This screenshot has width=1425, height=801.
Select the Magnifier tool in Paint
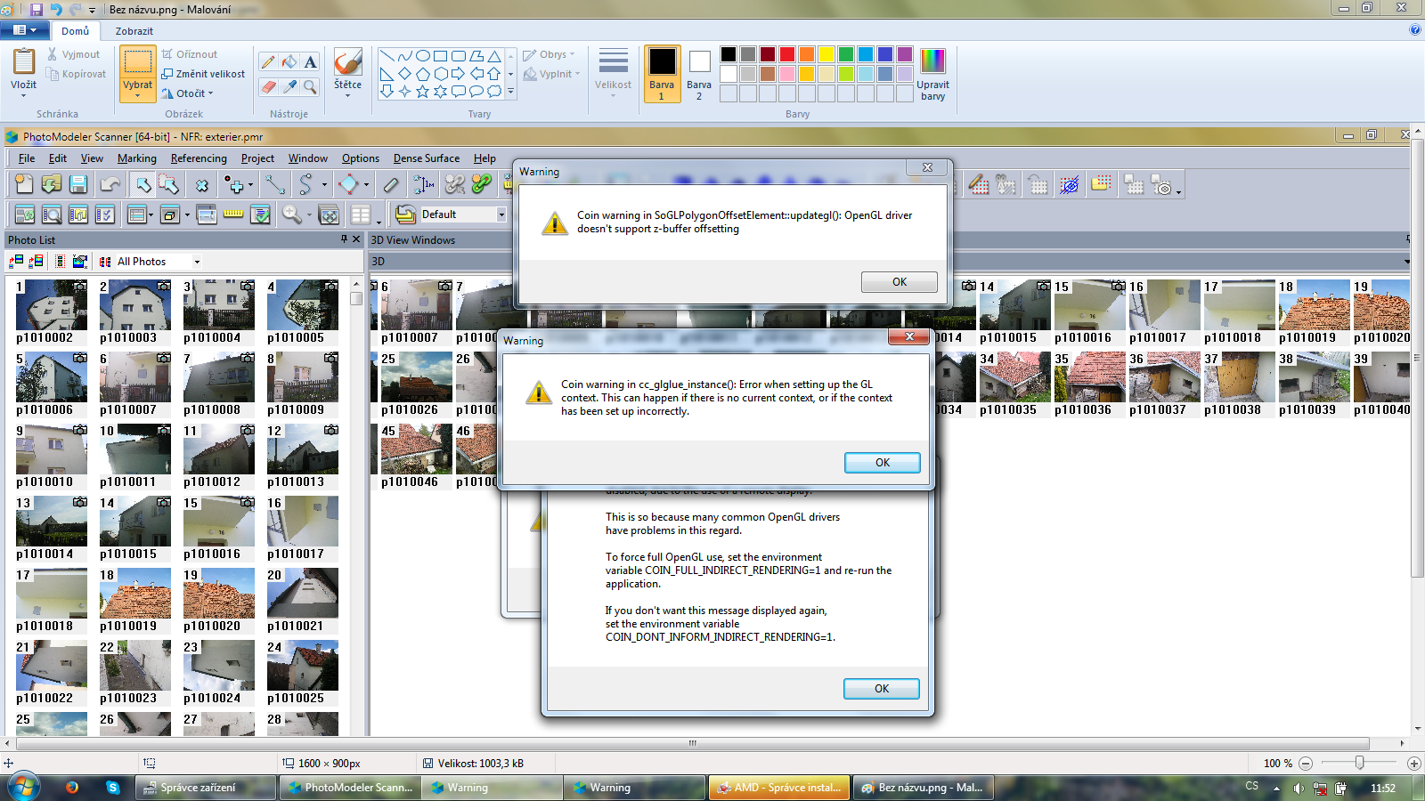[x=310, y=86]
